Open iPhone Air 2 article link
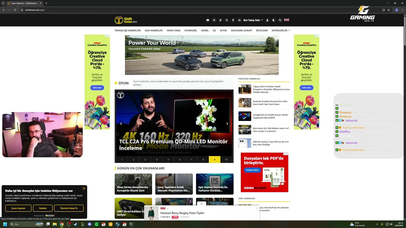The height and width of the screenshot is (228, 406). click(271, 143)
